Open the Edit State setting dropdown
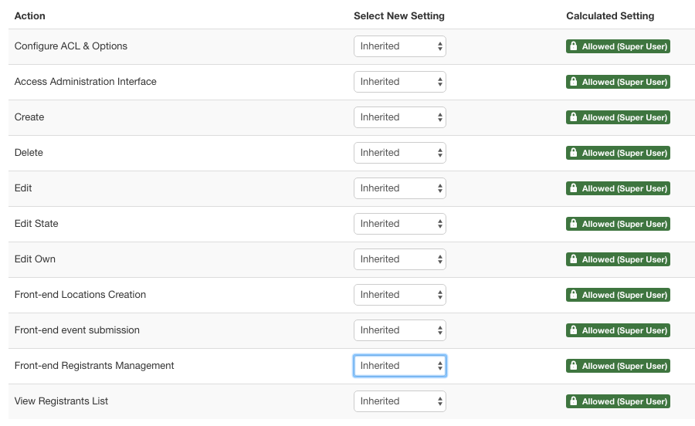This screenshot has width=695, height=426. click(399, 224)
